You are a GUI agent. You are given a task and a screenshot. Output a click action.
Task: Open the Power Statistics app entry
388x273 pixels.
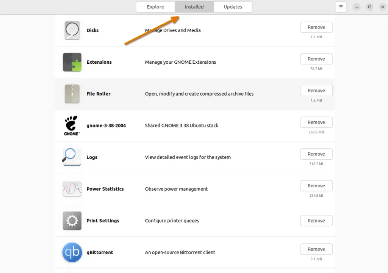pyautogui.click(x=171, y=189)
